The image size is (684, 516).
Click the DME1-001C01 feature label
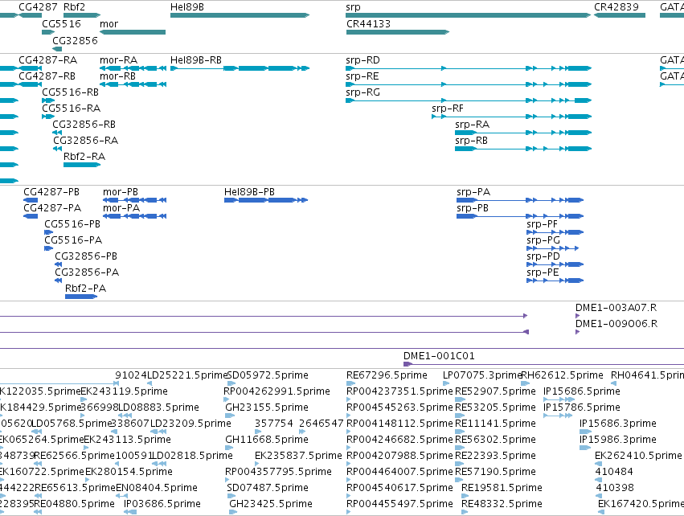tap(439, 356)
